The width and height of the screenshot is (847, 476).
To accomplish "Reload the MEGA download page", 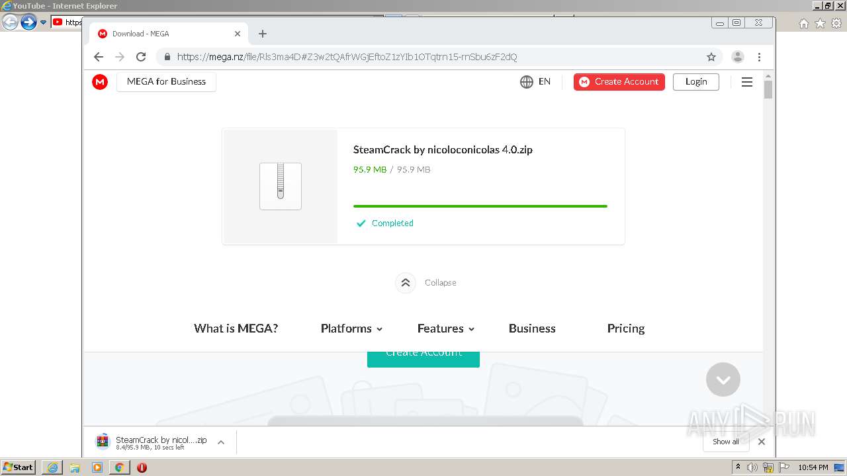I will pyautogui.click(x=141, y=57).
